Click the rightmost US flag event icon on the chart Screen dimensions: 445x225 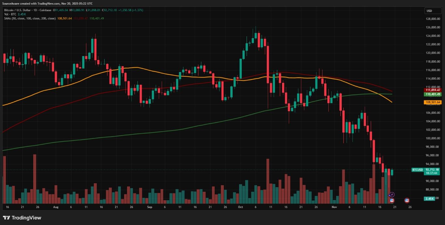(x=407, y=200)
